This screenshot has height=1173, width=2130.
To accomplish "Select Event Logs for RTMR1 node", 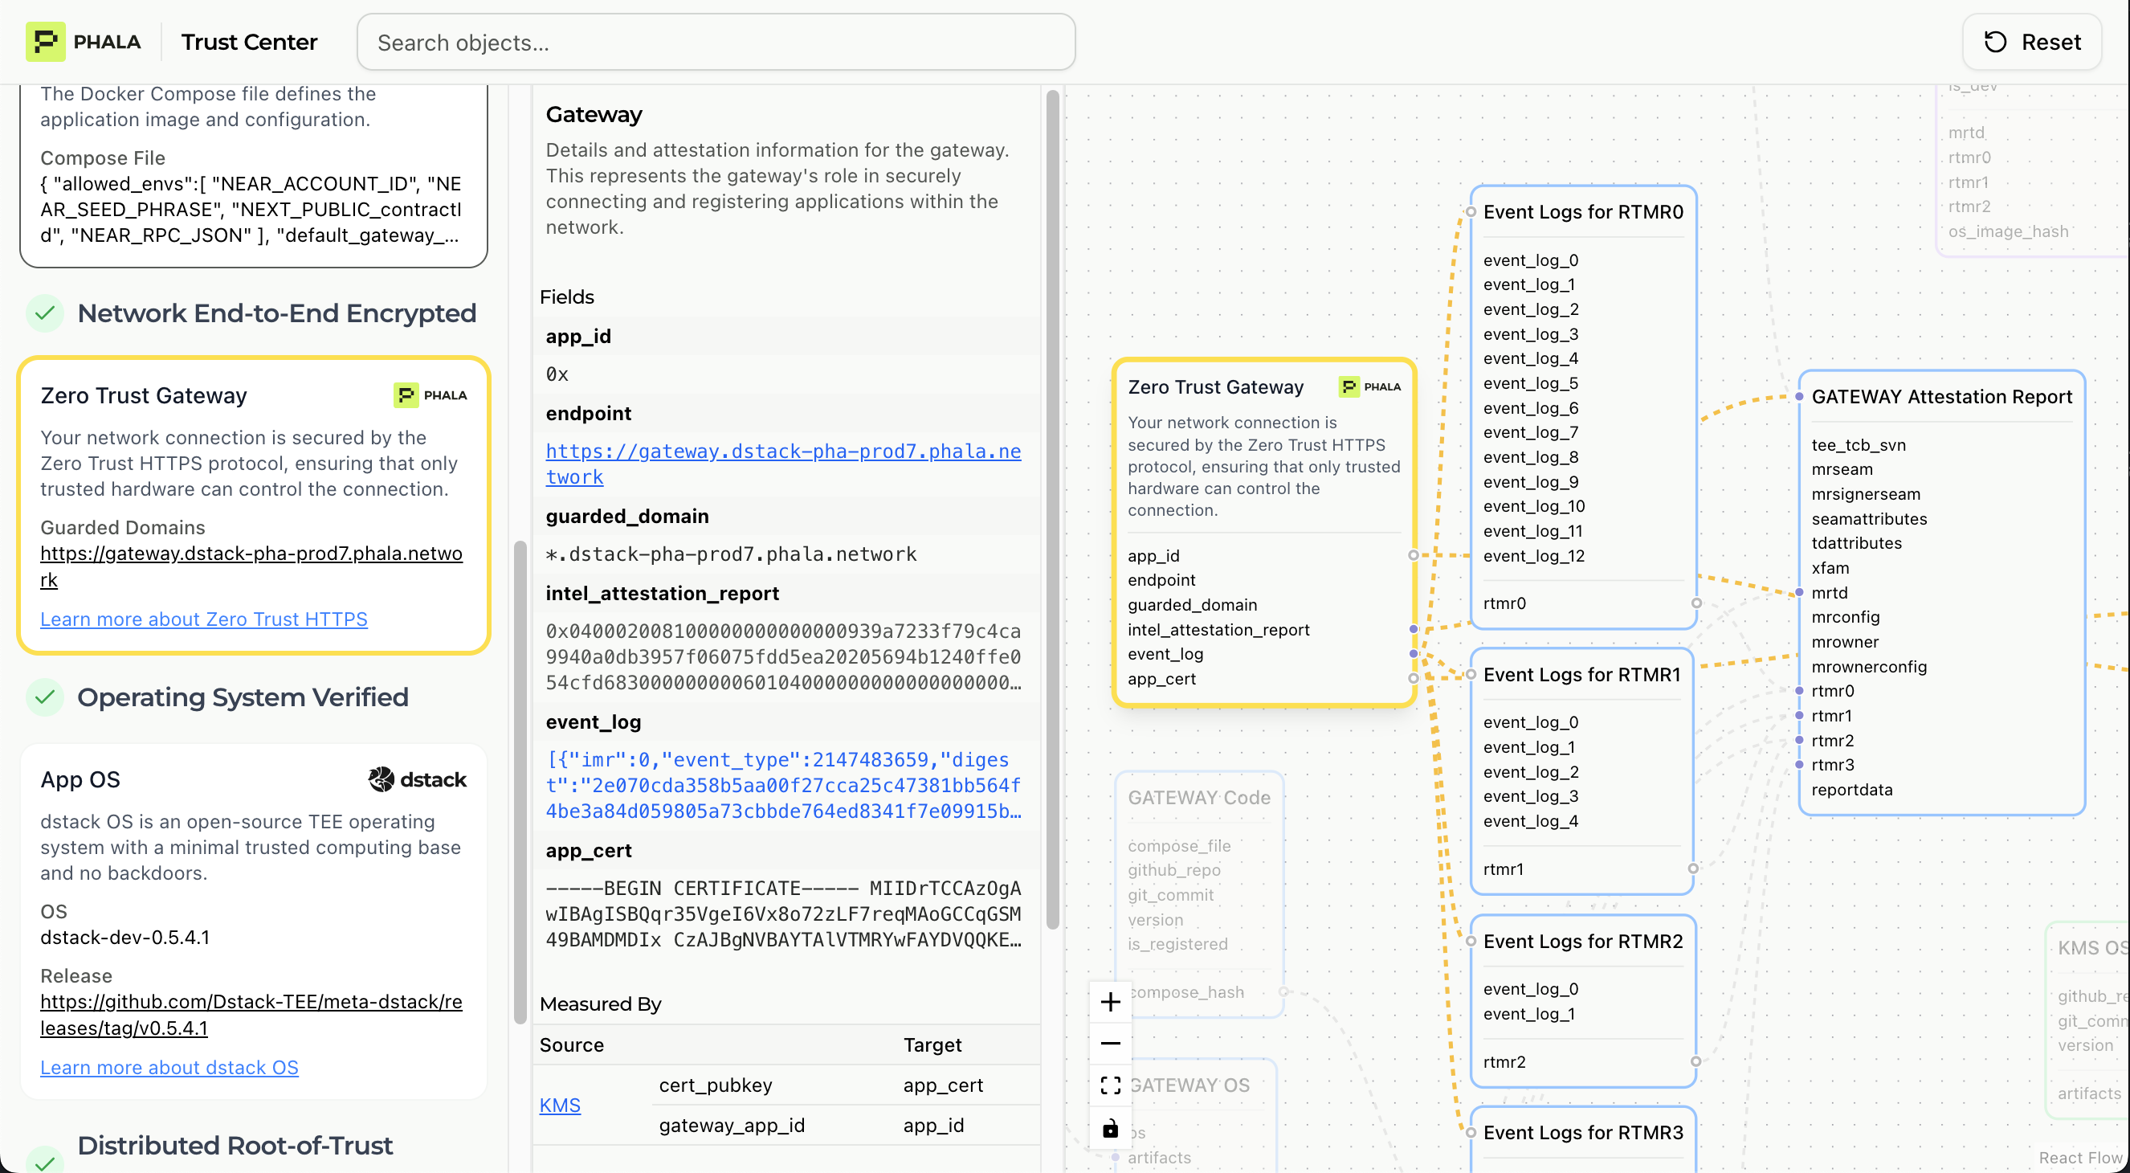I will [x=1581, y=675].
